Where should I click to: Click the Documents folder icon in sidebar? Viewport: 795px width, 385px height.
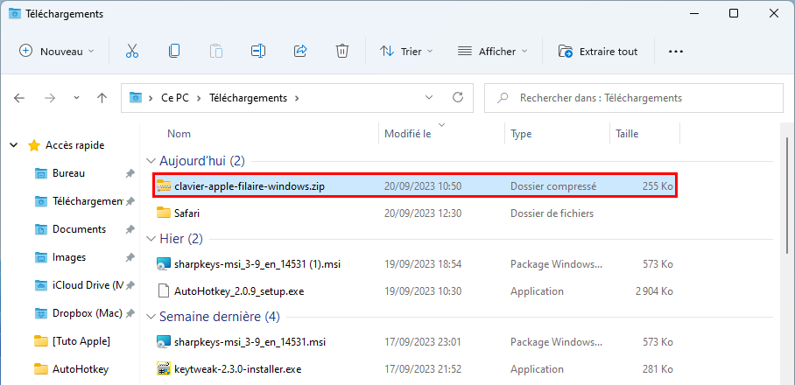(40, 229)
